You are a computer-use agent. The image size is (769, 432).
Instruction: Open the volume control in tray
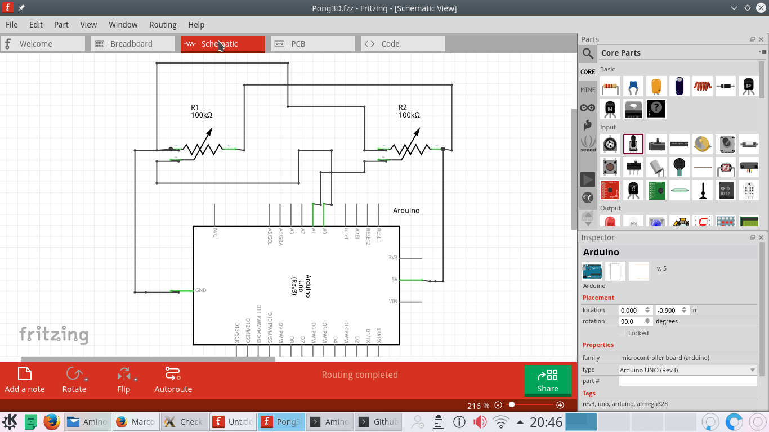pyautogui.click(x=480, y=421)
